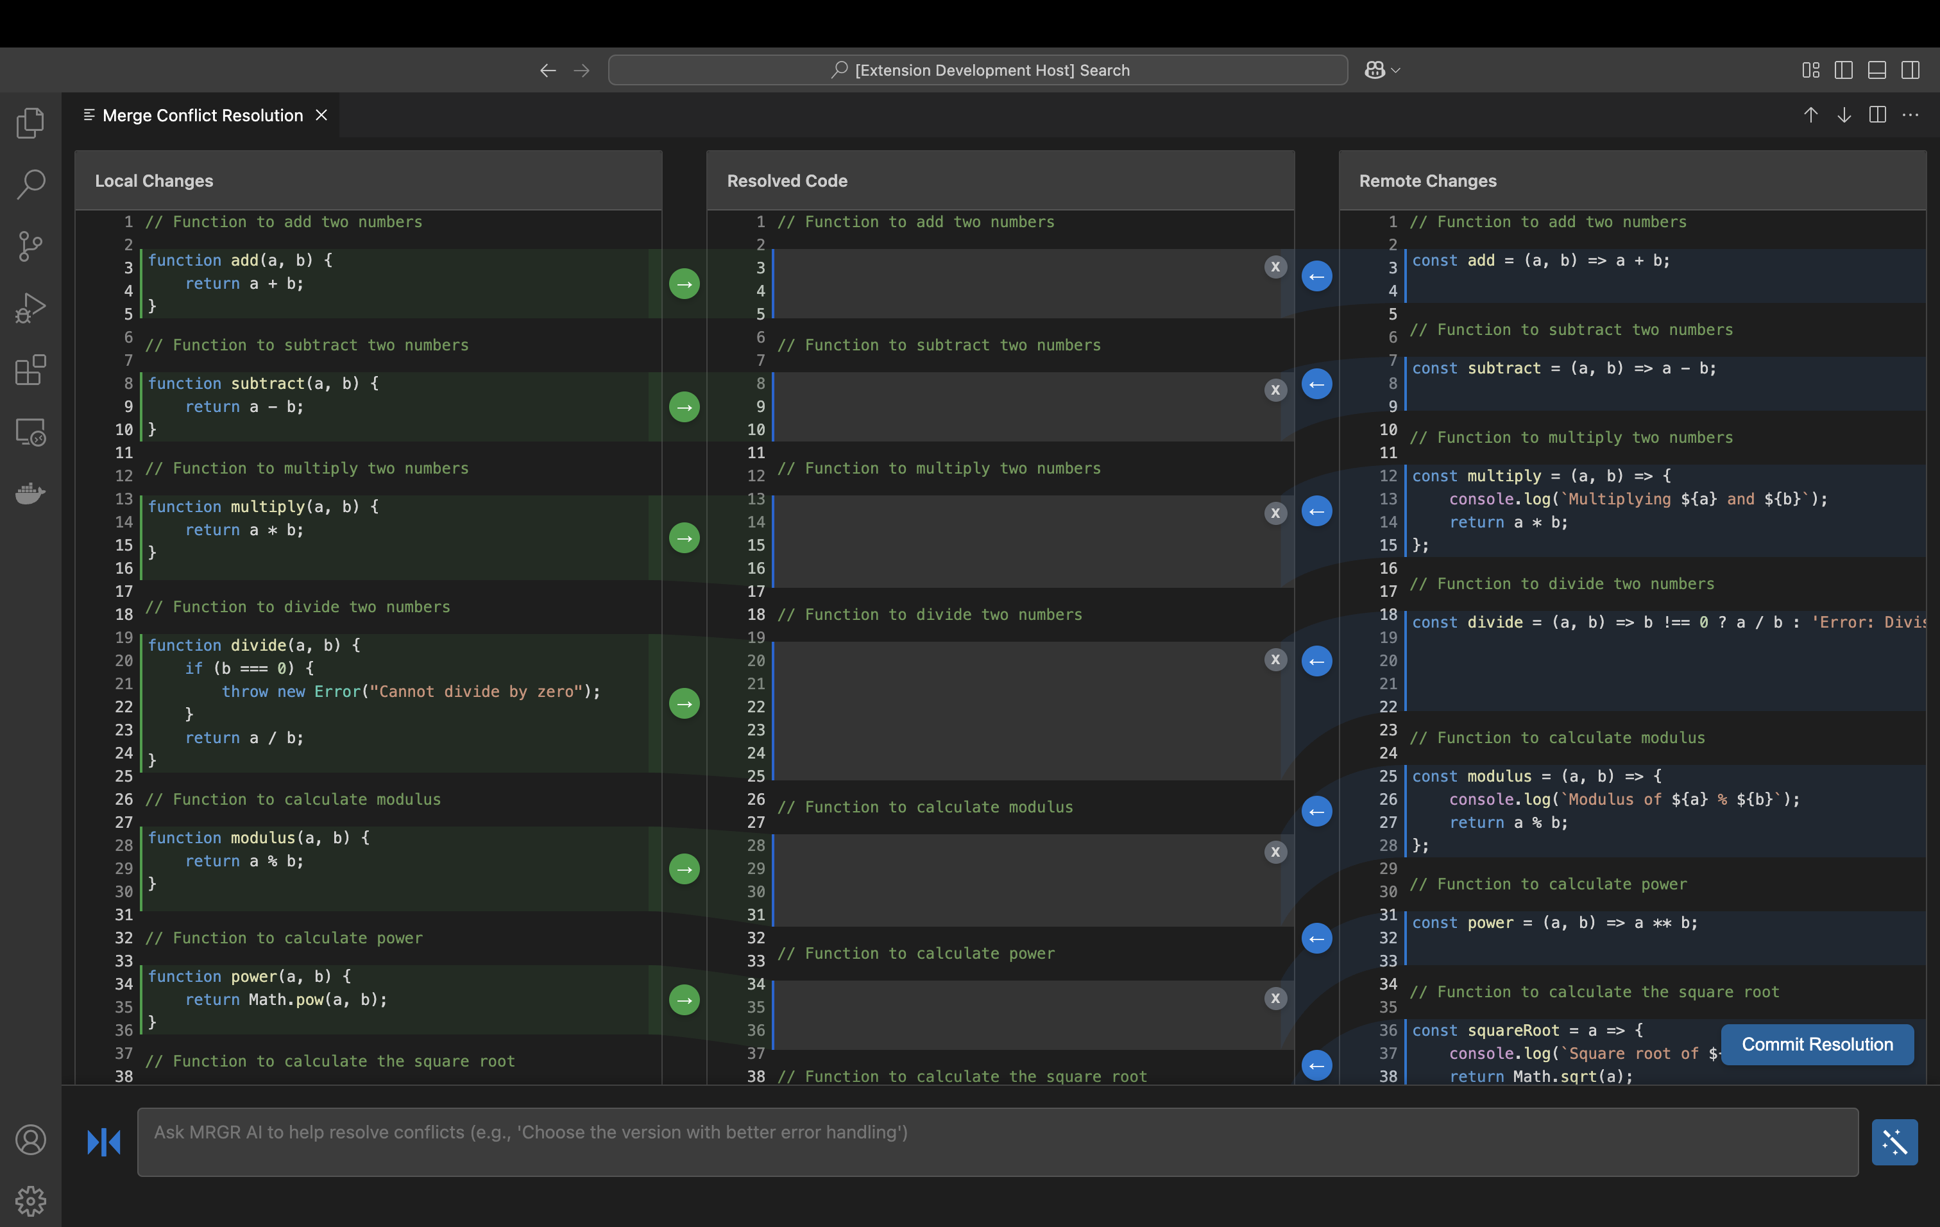The height and width of the screenshot is (1227, 1940).
Task: Toggle the bottom panel layout icon
Action: coord(1876,70)
